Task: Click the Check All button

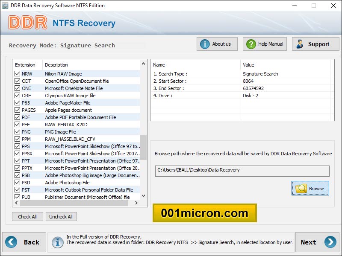Action: pos(27,216)
